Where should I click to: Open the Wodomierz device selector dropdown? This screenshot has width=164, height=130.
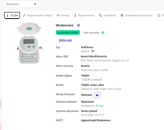tap(22, 4)
